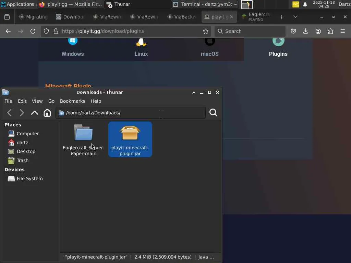This screenshot has width=351, height=263.
Task: Open Computer in Places sidebar
Action: [24, 134]
